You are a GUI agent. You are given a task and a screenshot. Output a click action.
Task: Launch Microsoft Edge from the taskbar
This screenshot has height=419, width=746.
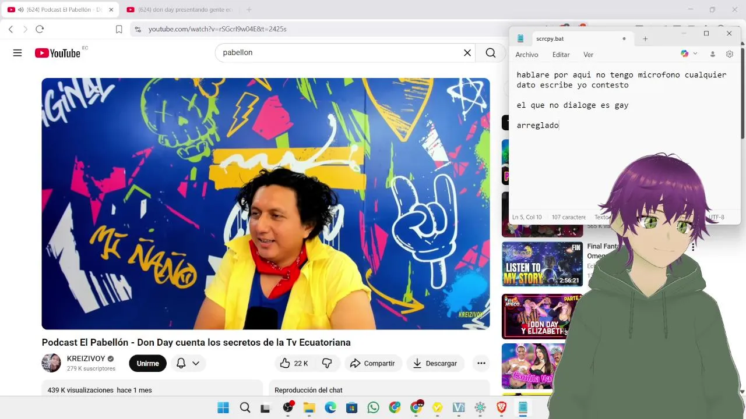click(x=330, y=408)
